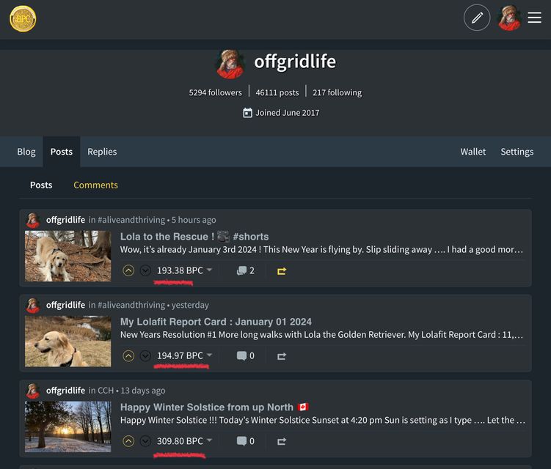The width and height of the screenshot is (551, 469).
Task: Click the offgridlife profile heading
Action: tap(295, 62)
